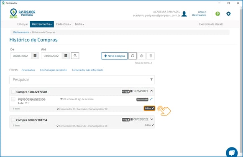243x157 pixels.
Task: Click the Até date field 03/06/2022
Action: pos(51,56)
